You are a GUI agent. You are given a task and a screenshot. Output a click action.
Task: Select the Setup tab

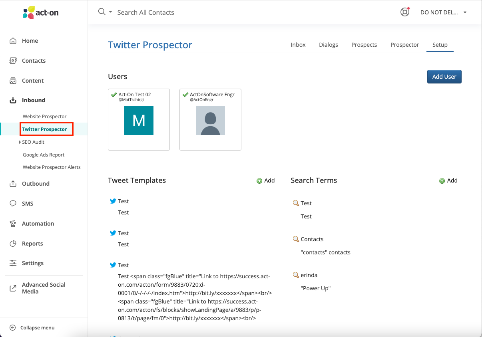click(440, 45)
